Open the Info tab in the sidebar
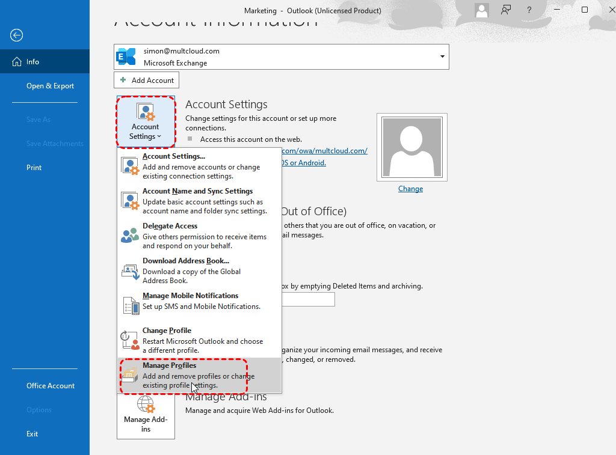The width and height of the screenshot is (616, 455). (x=45, y=62)
